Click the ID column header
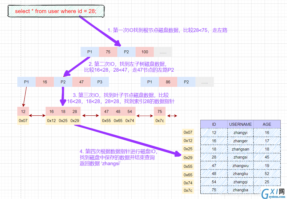Image resolution: width=287 pixels, height=199 pixels. [214, 124]
